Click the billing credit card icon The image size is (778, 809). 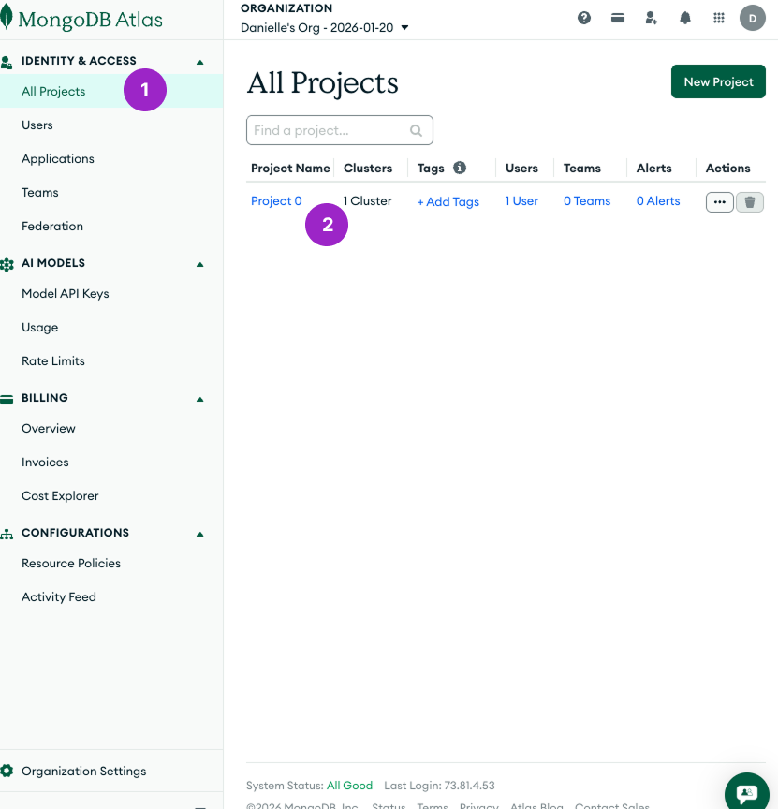point(618,18)
